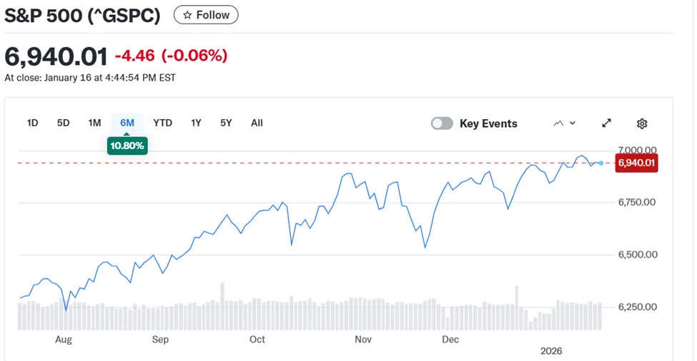The image size is (697, 361).
Task: Show the 1Y chart range
Action: [196, 123]
